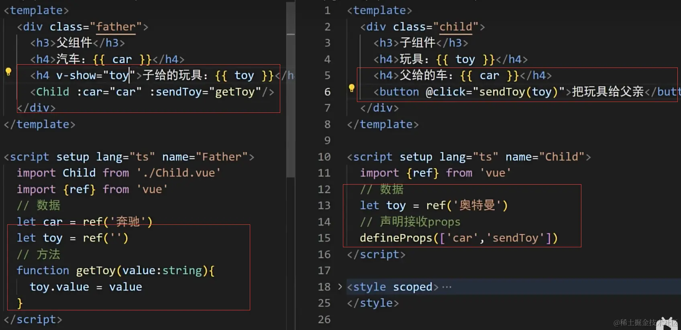Screen dimensions: 681x330
Task: Click the <h3>父组件</h3> line
Action: click(77, 43)
